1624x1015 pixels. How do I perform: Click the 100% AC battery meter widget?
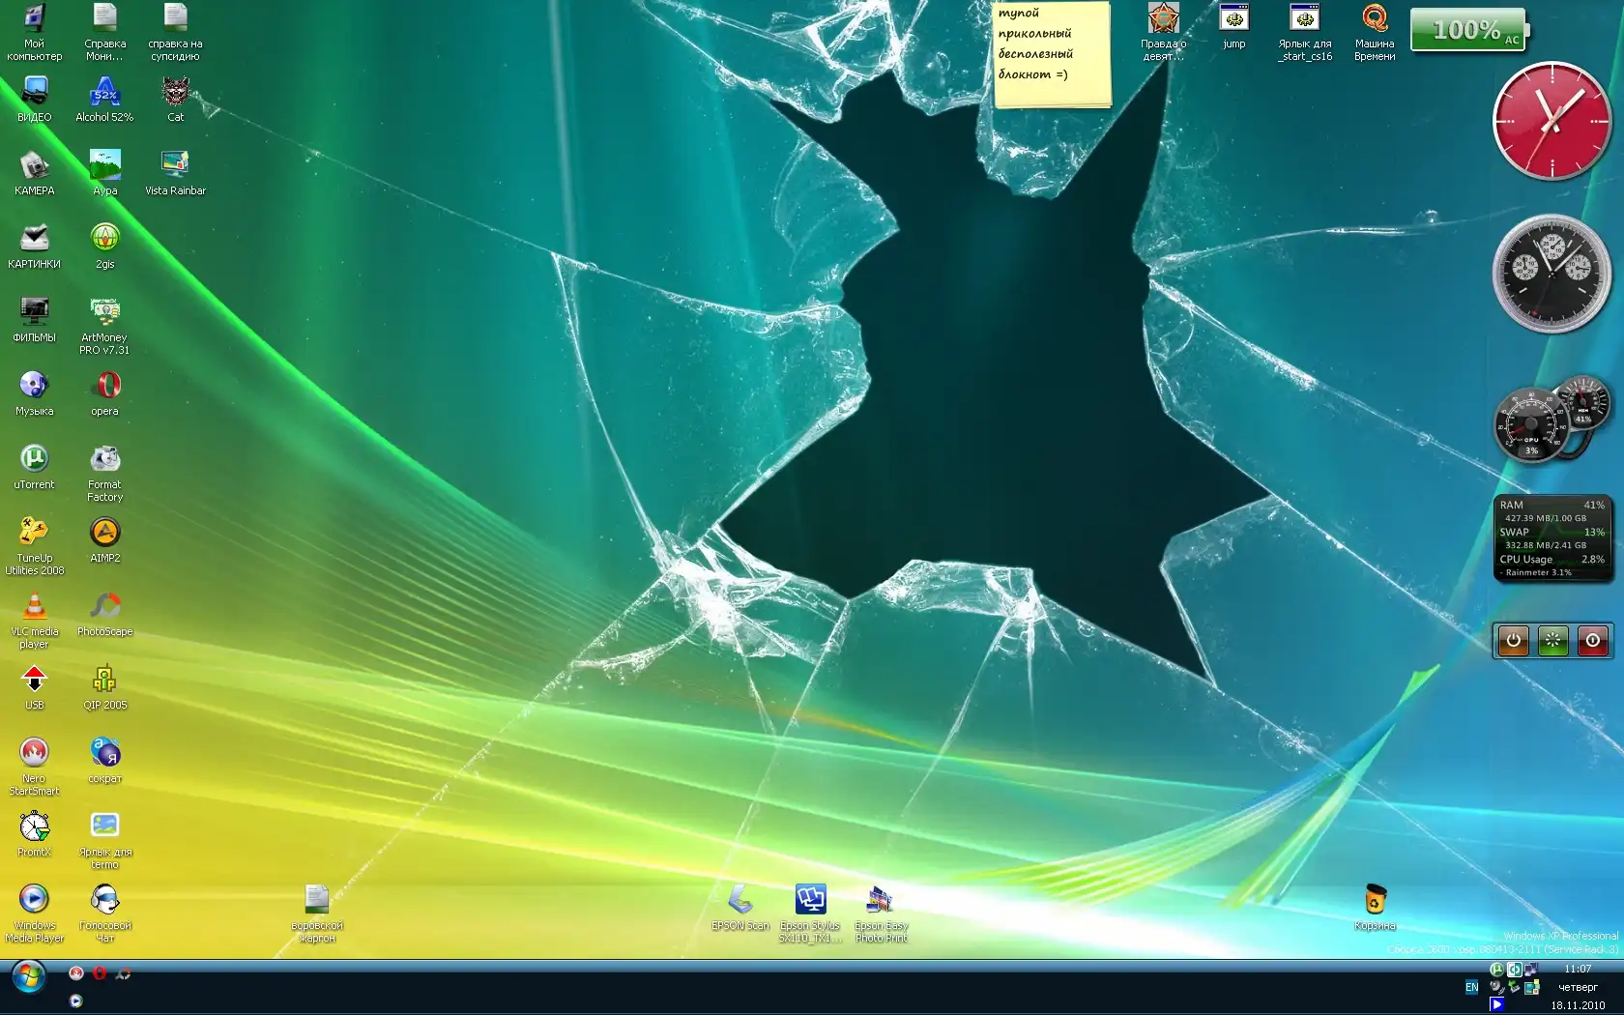pyautogui.click(x=1466, y=30)
